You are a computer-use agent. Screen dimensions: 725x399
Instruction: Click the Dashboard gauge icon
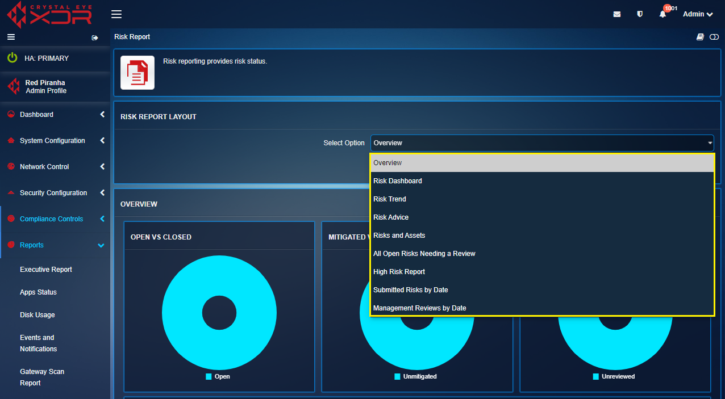(x=11, y=114)
